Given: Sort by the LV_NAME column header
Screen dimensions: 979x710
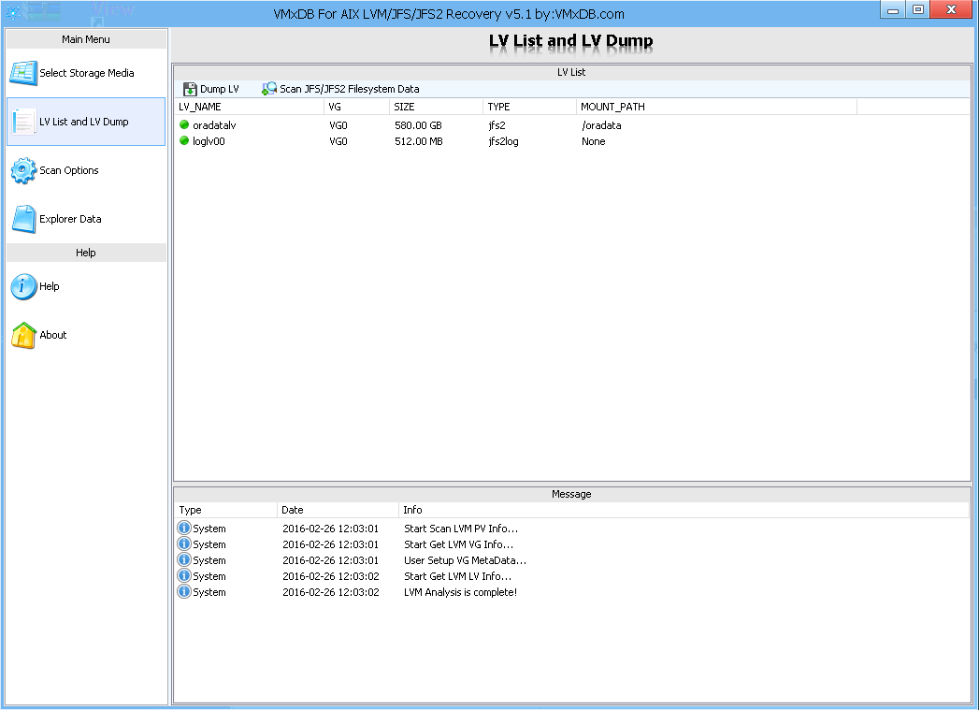Looking at the screenshot, I should pos(249,107).
